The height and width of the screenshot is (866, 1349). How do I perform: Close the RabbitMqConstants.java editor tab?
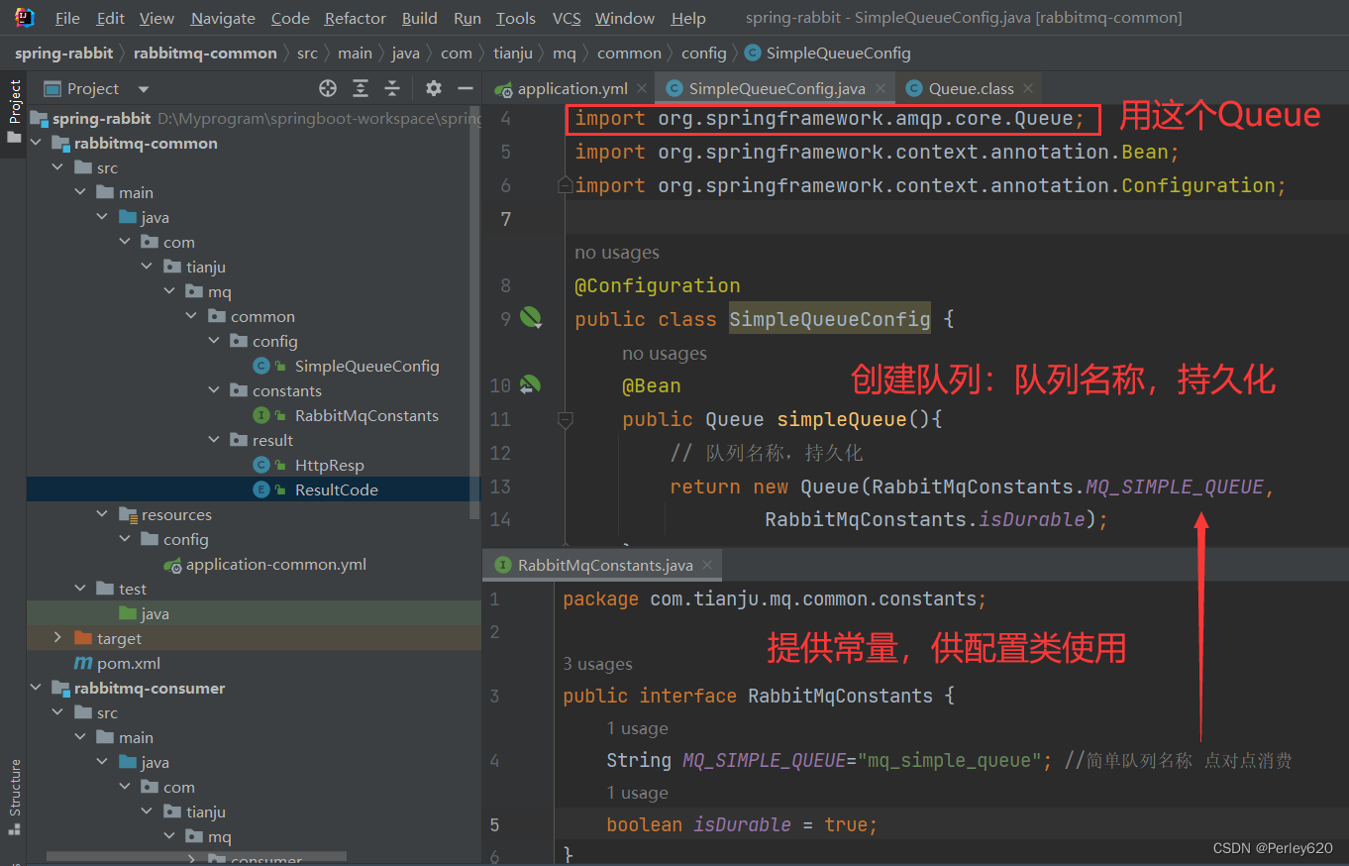[707, 565]
